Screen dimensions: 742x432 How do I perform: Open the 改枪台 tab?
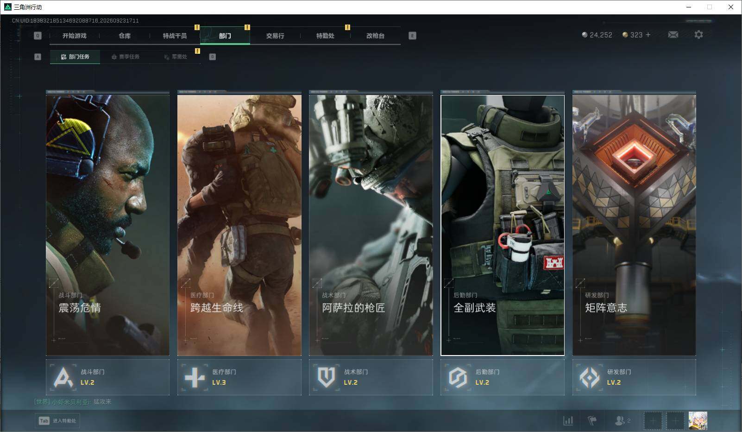(x=375, y=36)
